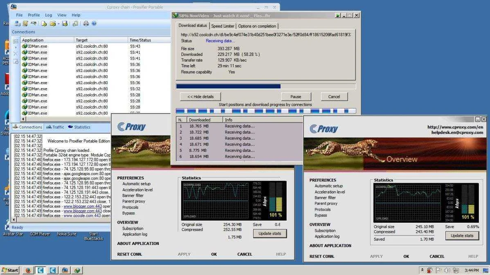The width and height of the screenshot is (490, 275).
Task: Click the blue download progress bar
Action: coord(266,86)
